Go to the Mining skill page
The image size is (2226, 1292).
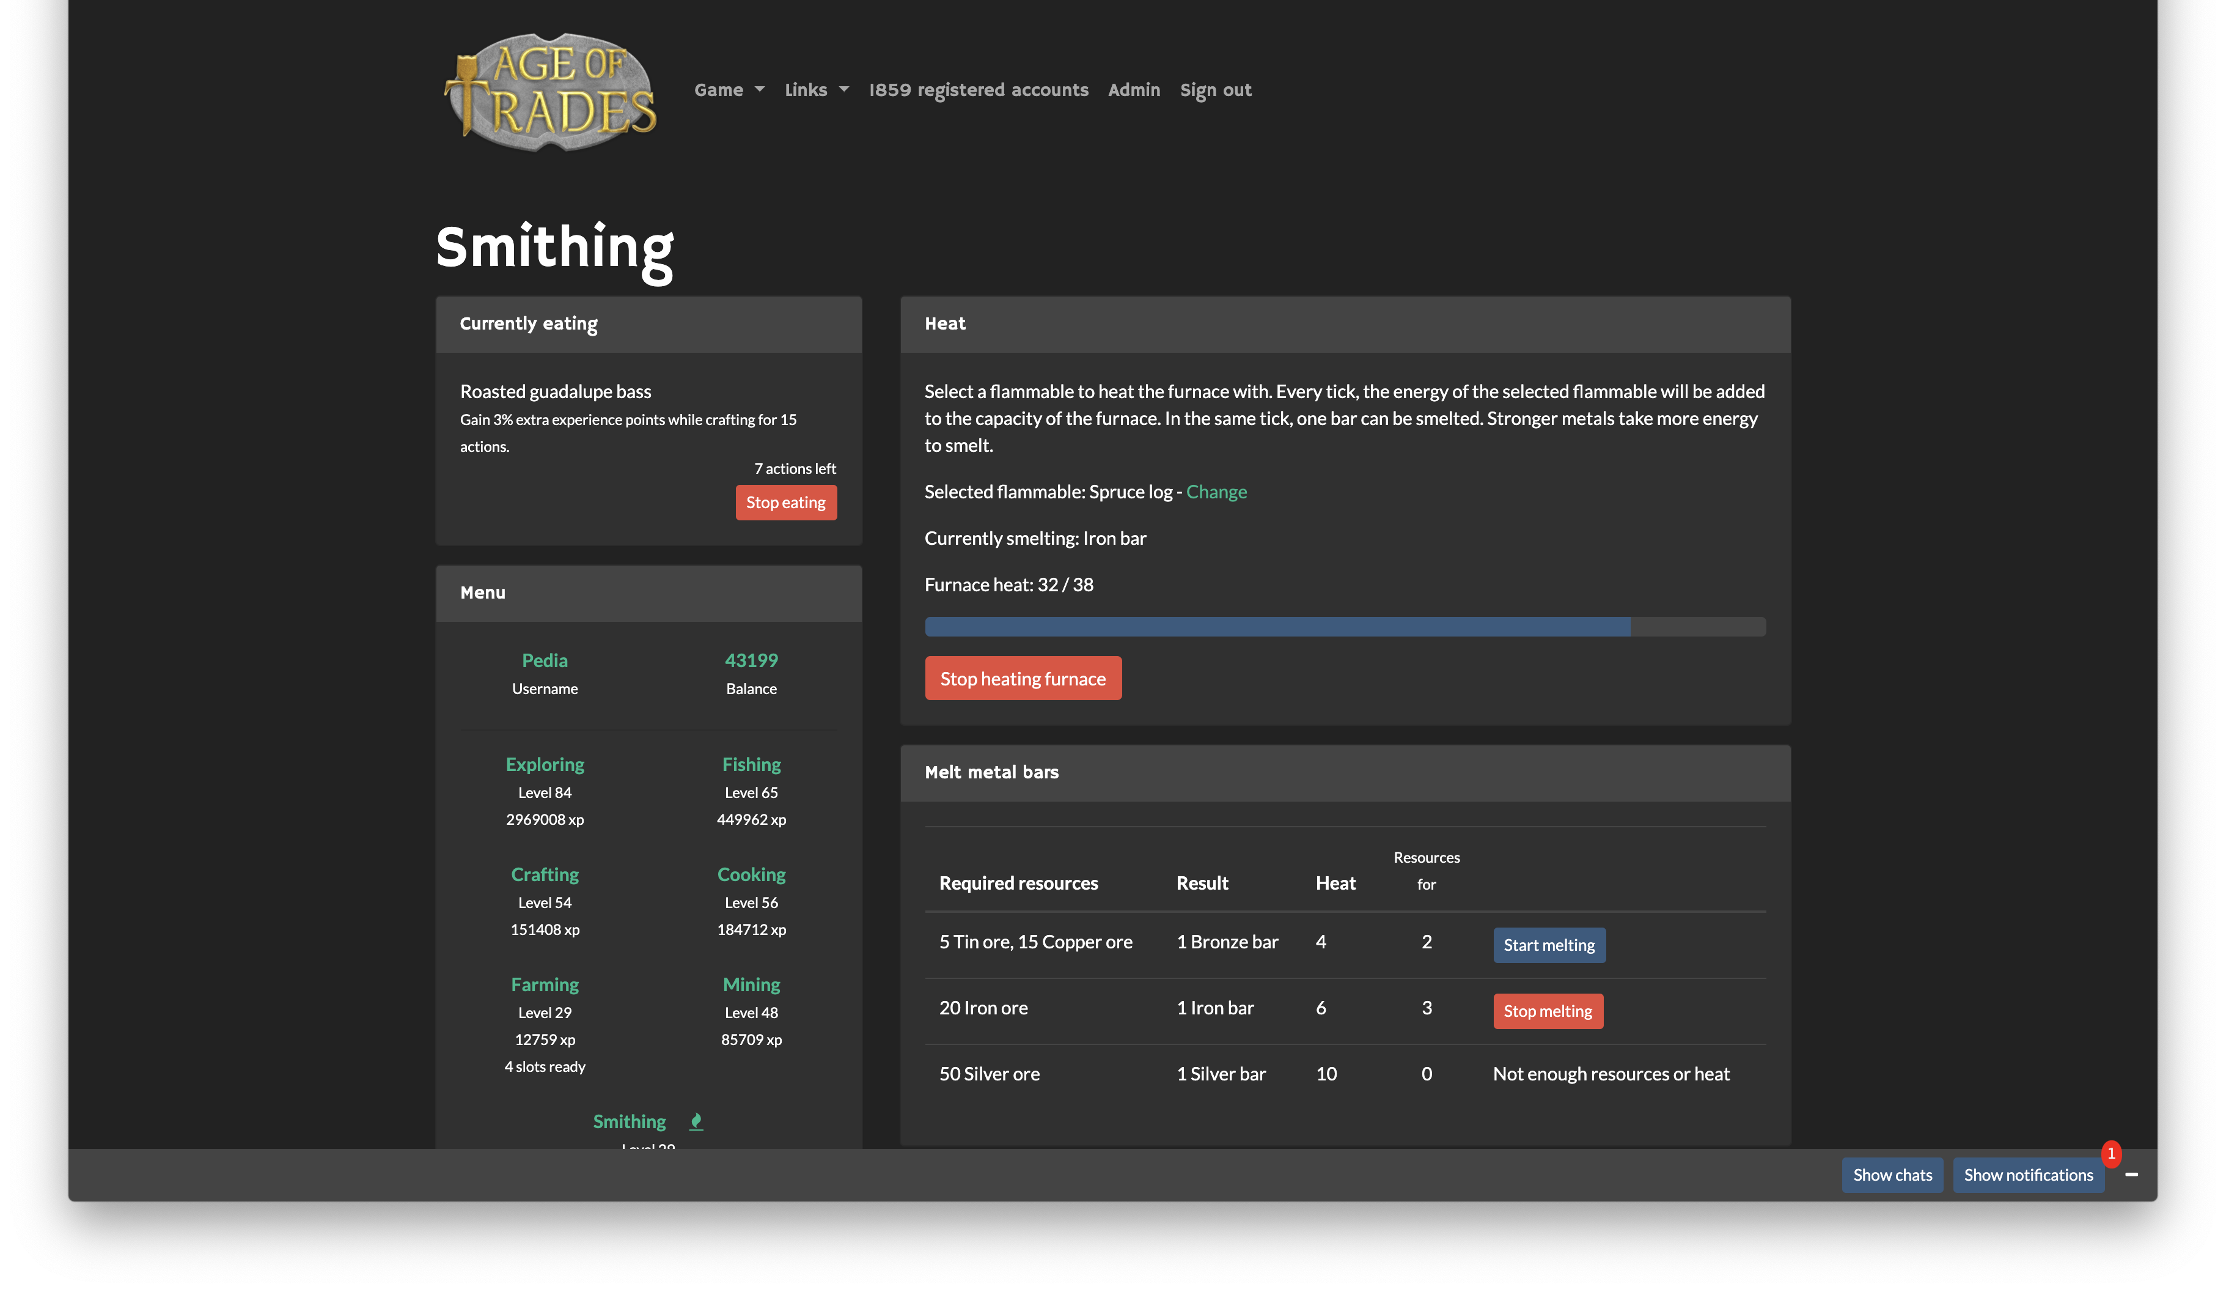(x=751, y=984)
